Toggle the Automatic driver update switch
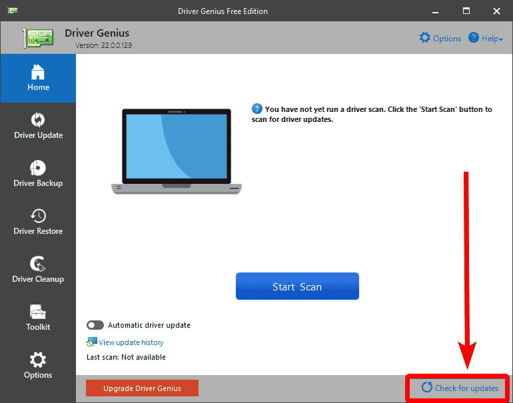Screen dimensions: 513x403 [95, 325]
